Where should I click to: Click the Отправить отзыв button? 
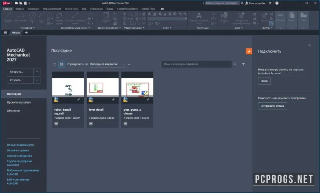coord(272,106)
